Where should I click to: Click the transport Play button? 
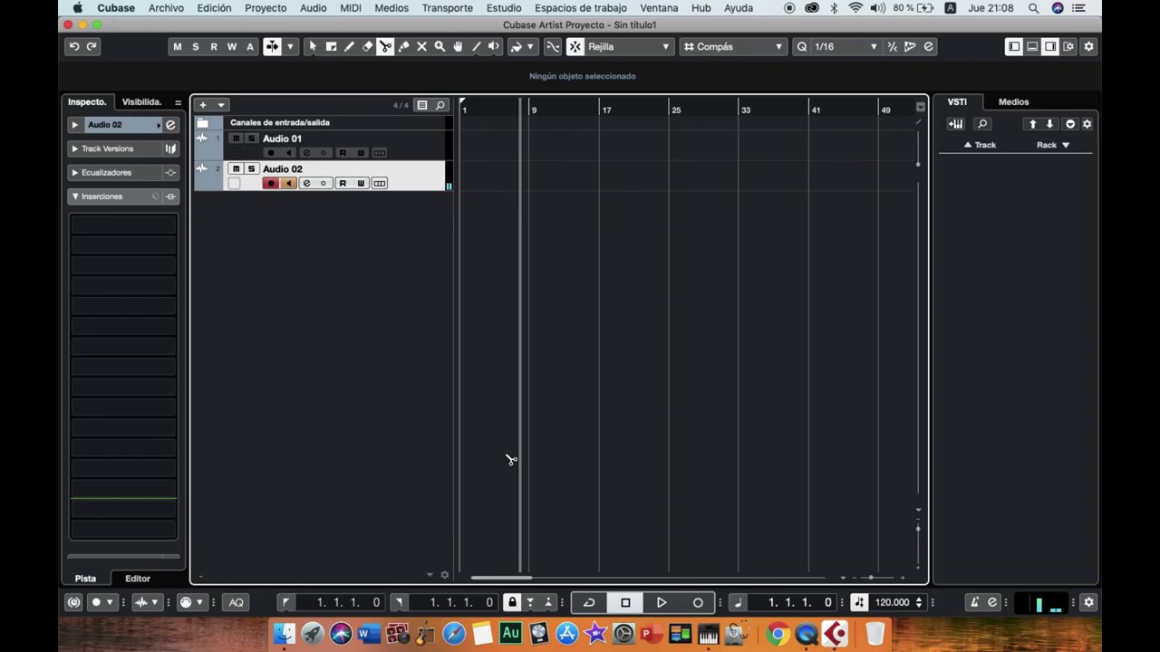click(x=662, y=602)
